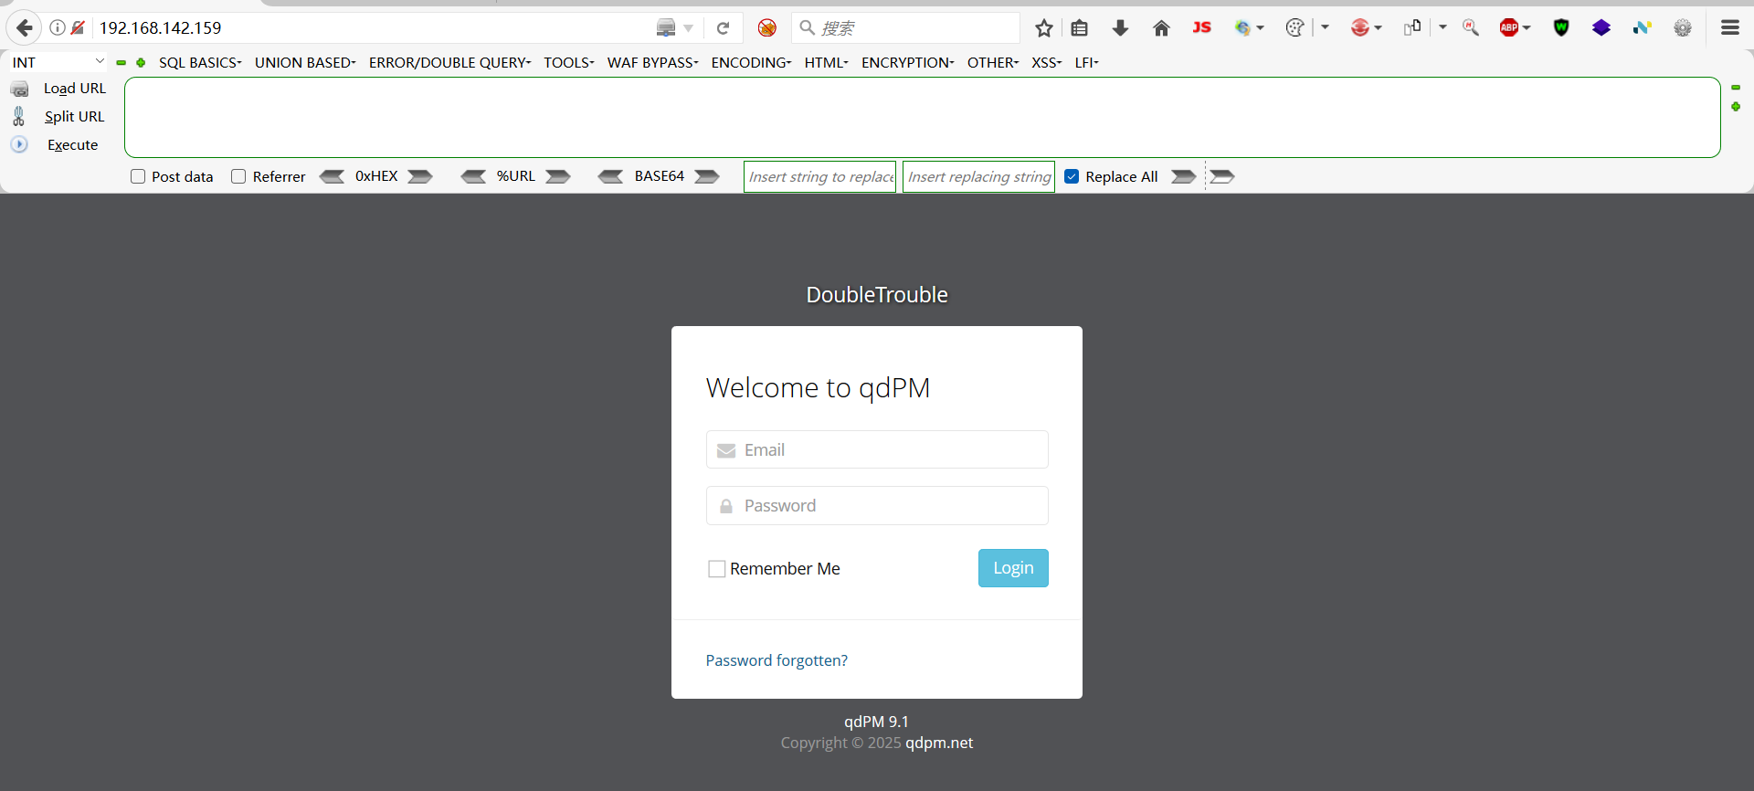The image size is (1754, 791).
Task: Click the browser search box
Action: (x=906, y=27)
